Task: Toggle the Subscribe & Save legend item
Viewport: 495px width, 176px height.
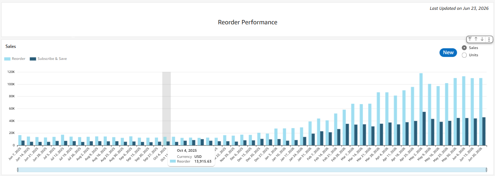Action: click(48, 59)
